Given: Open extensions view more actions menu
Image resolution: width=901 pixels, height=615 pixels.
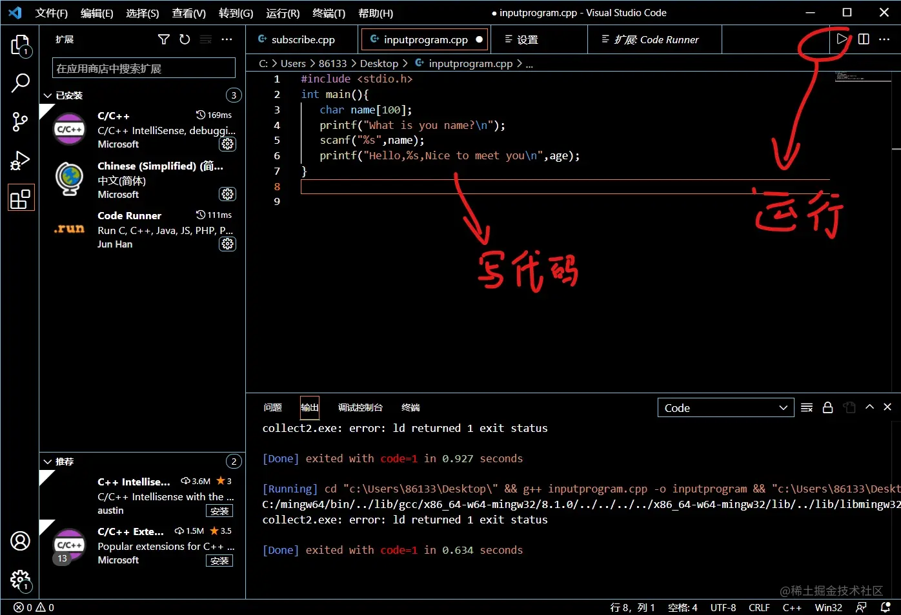Looking at the screenshot, I should 227,39.
